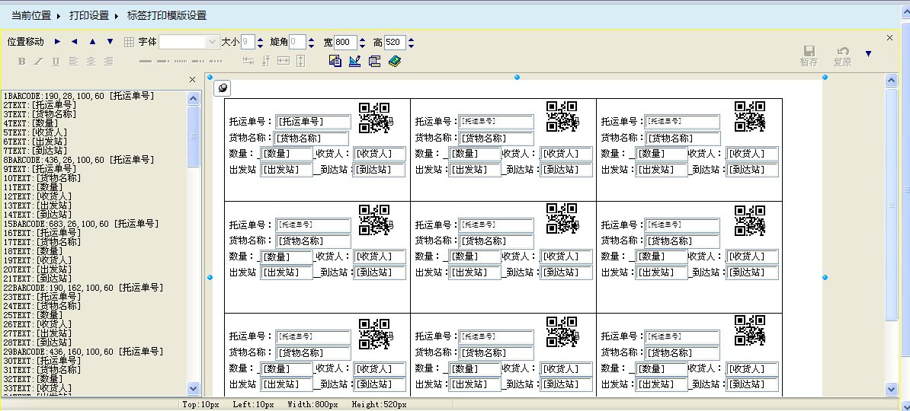Open 打印设置 in the breadcrumb
Screen dimensions: 910x411
coord(89,16)
